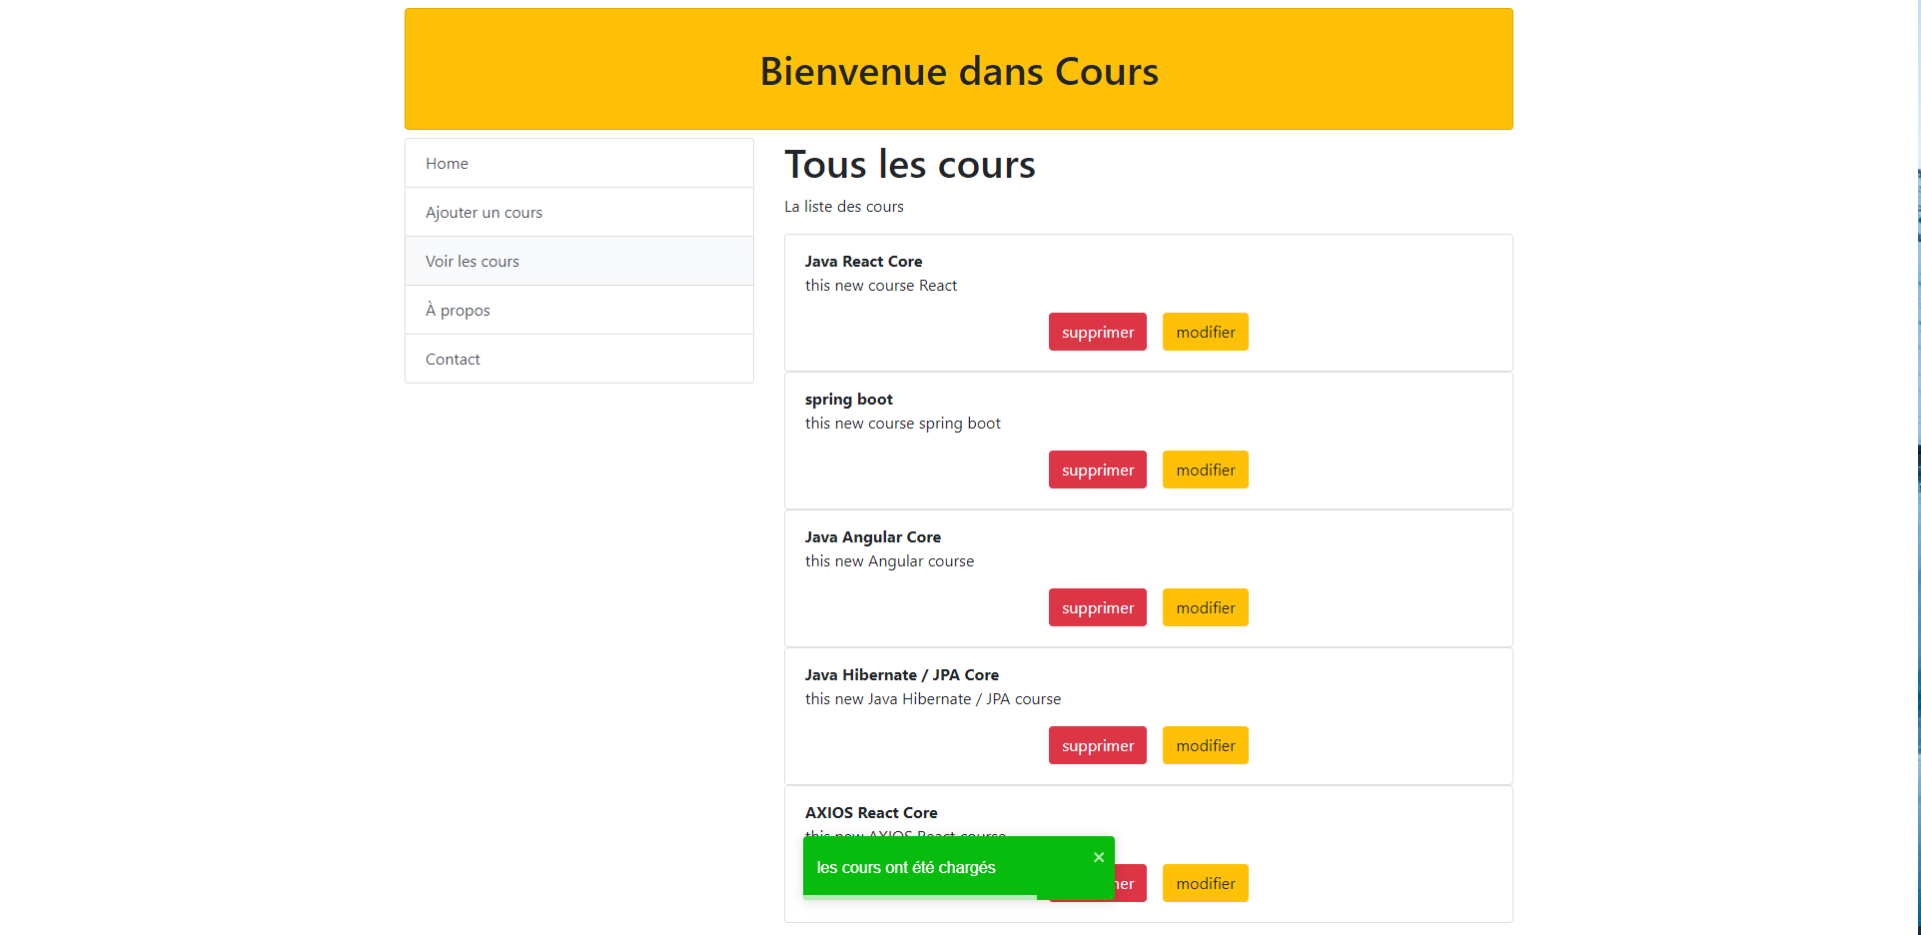Click the Bienvenue dans Cours banner
This screenshot has width=1921, height=935.
[958, 71]
